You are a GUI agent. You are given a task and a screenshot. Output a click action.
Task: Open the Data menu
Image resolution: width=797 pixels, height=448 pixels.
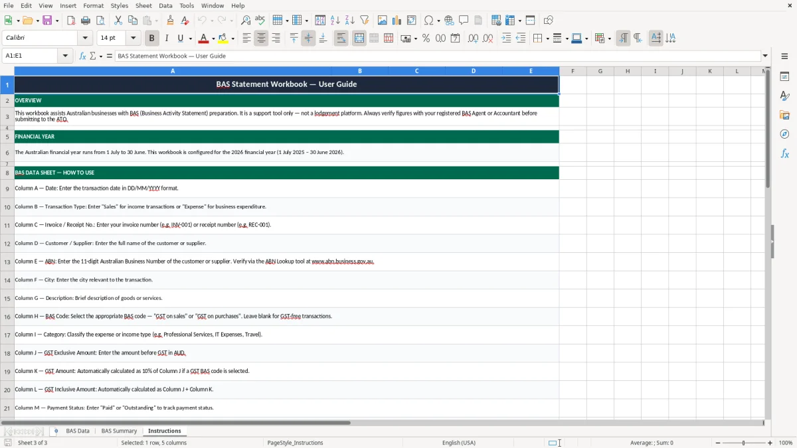165,5
